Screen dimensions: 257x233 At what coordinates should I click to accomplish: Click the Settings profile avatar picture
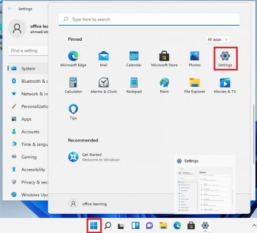tap(17, 29)
